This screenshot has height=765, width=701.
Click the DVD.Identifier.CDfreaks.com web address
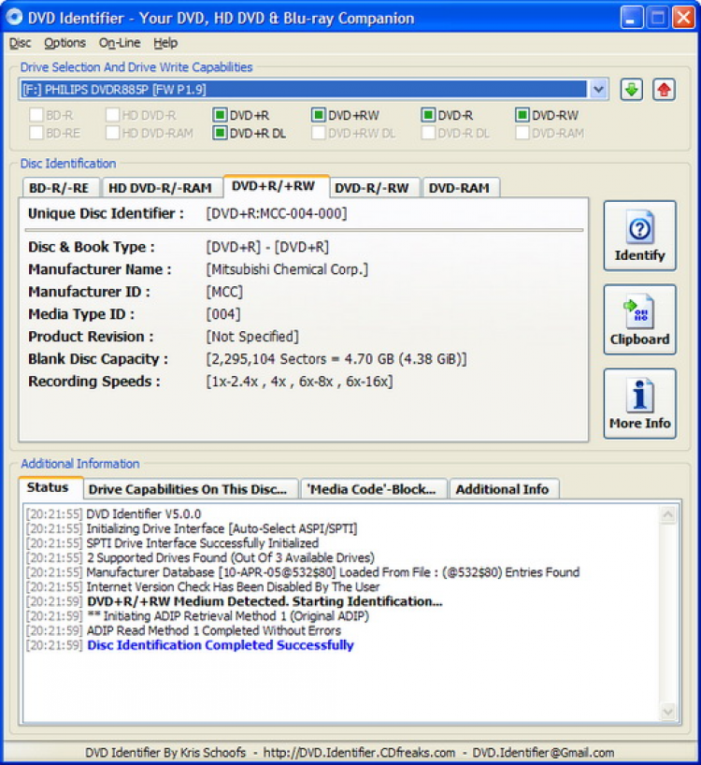(x=359, y=752)
